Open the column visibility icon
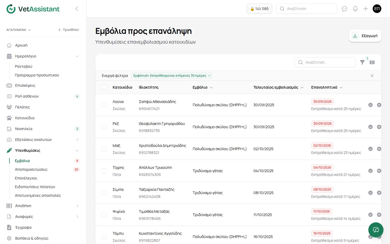The image size is (390, 244). (x=372, y=62)
